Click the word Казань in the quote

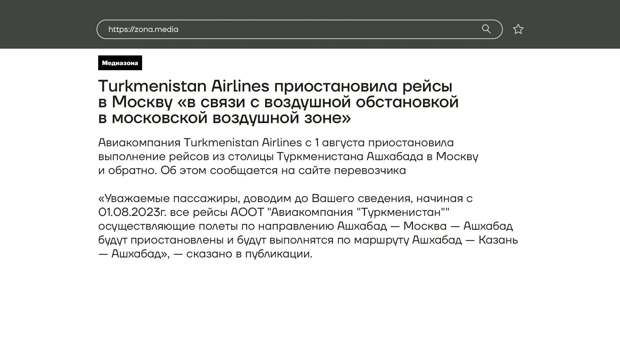pyautogui.click(x=498, y=240)
